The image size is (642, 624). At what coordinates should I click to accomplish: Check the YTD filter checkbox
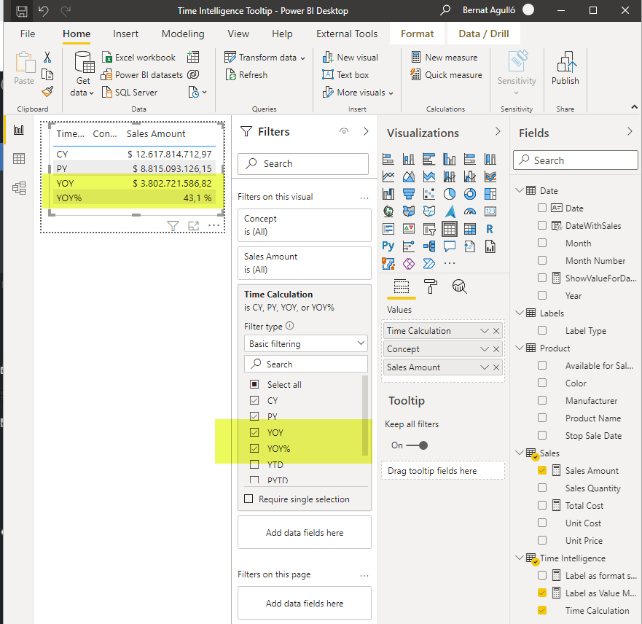(x=254, y=464)
